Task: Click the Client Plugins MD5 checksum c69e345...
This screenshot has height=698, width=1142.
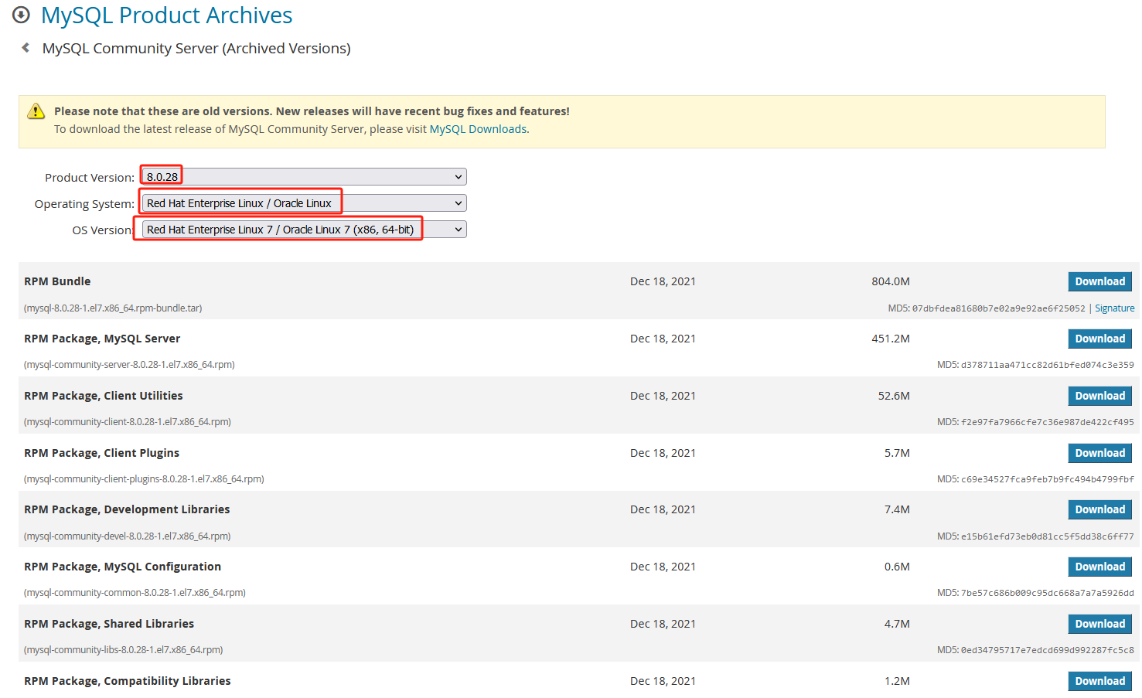Action: tap(1048, 479)
